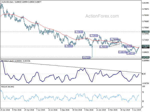150x112 pixels.
Task: Click the highlighted 0.73930 marker on price axis
Action: tap(145, 32)
